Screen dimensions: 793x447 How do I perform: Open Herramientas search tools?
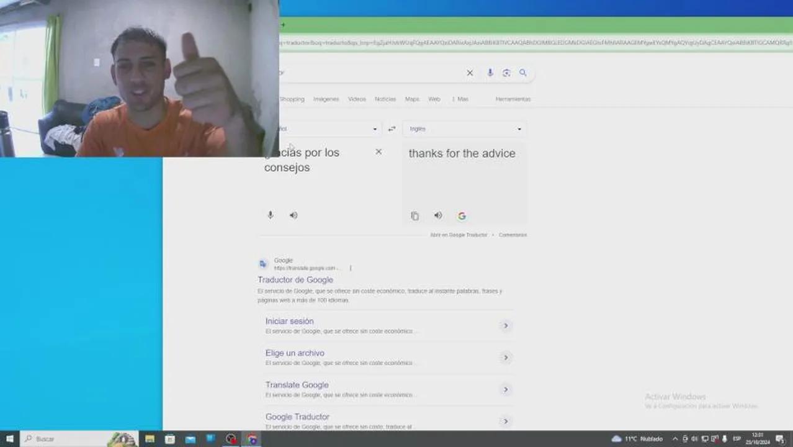tap(513, 99)
